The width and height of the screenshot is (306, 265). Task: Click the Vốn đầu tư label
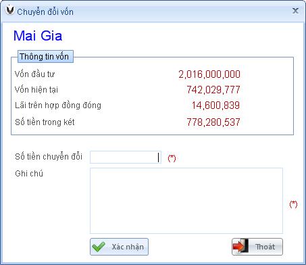tap(34, 74)
